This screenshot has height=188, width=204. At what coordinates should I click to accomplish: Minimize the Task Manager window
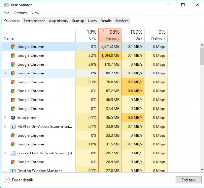169,5
